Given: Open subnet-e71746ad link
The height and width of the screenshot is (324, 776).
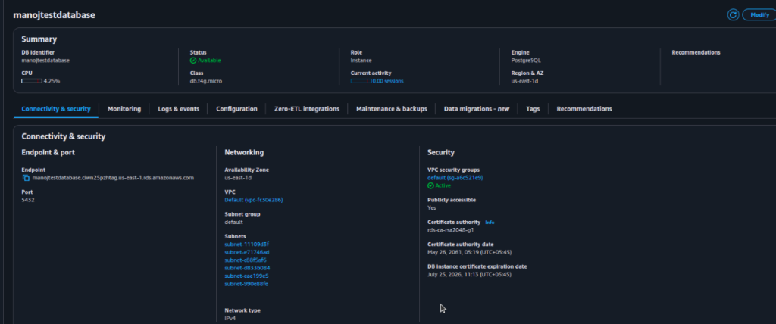Looking at the screenshot, I should pos(247,252).
